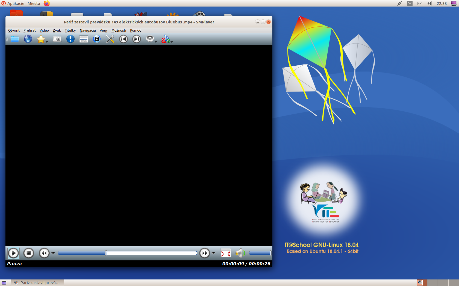The width and height of the screenshot is (459, 286).
Task: Click the audio track speaker icon
Action: coord(150,39)
